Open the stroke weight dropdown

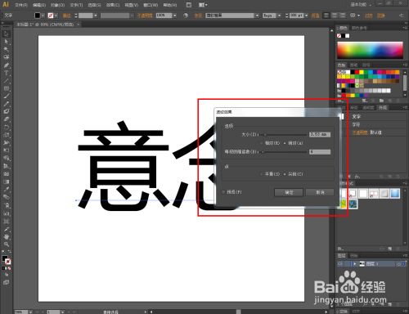tap(95, 16)
